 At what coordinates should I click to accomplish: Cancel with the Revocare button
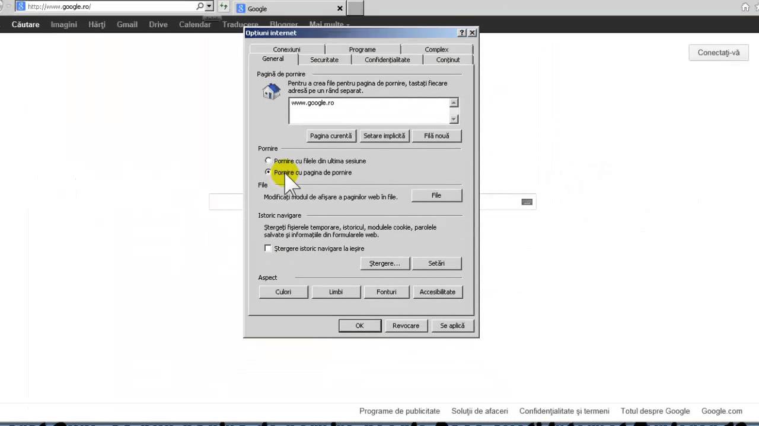406,325
